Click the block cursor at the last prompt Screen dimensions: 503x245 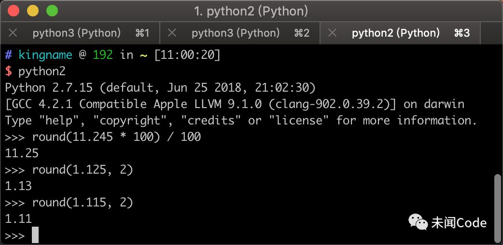point(35,235)
